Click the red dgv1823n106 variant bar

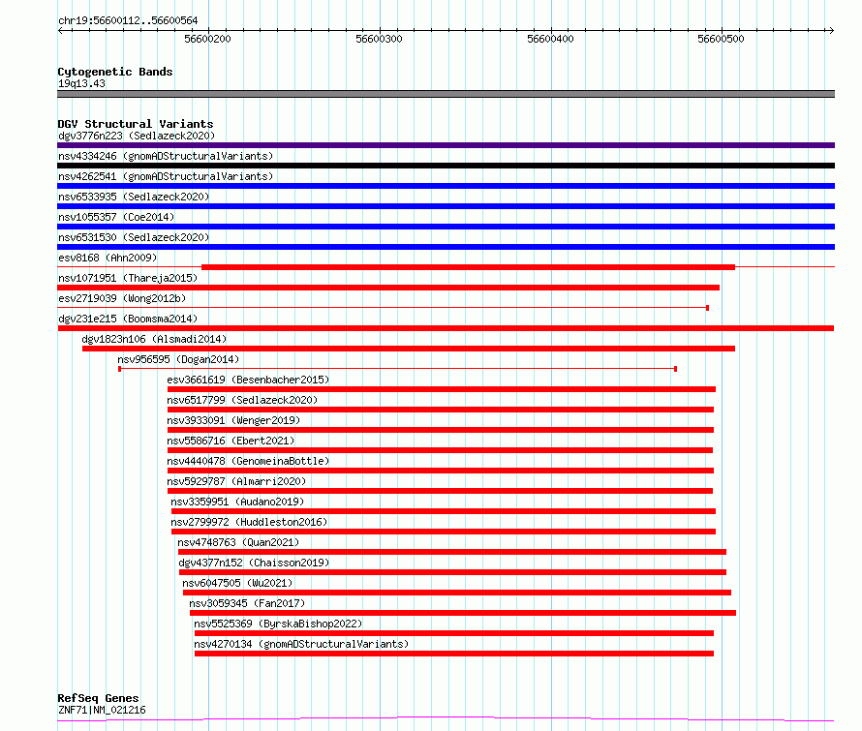[x=409, y=349]
